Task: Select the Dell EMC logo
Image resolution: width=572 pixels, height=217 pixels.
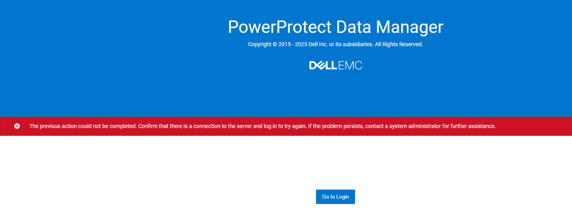Action: [335, 65]
